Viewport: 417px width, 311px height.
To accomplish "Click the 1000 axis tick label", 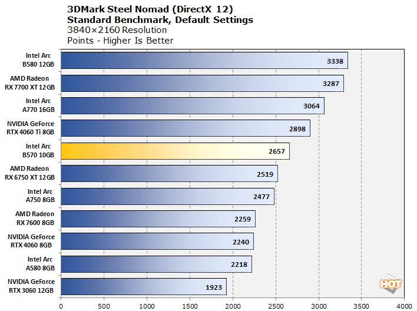I will (147, 306).
